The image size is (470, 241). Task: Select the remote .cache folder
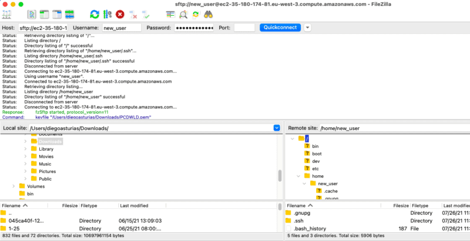[x=331, y=191]
